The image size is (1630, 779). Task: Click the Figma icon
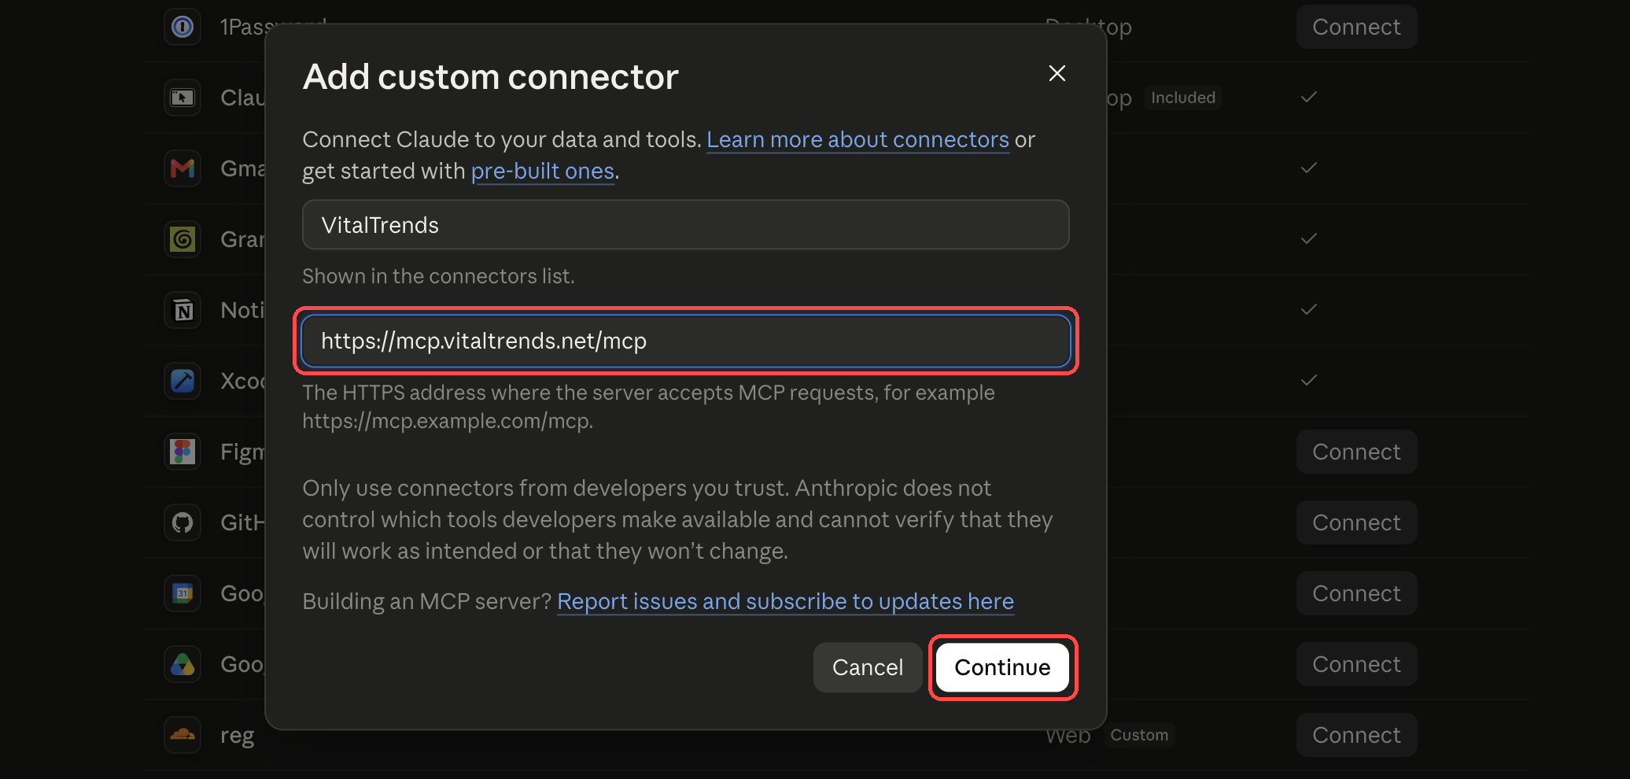tap(183, 452)
